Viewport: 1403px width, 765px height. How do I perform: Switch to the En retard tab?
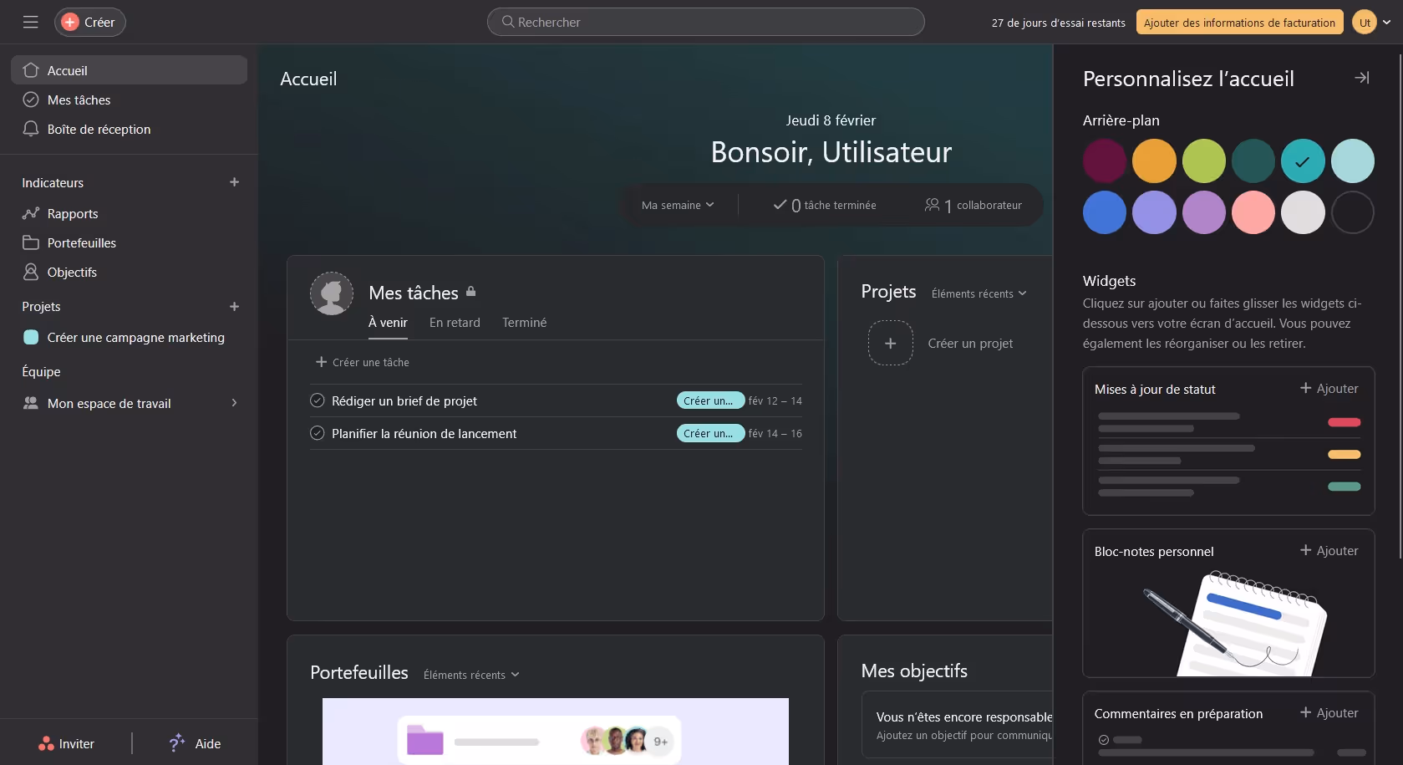tap(455, 322)
